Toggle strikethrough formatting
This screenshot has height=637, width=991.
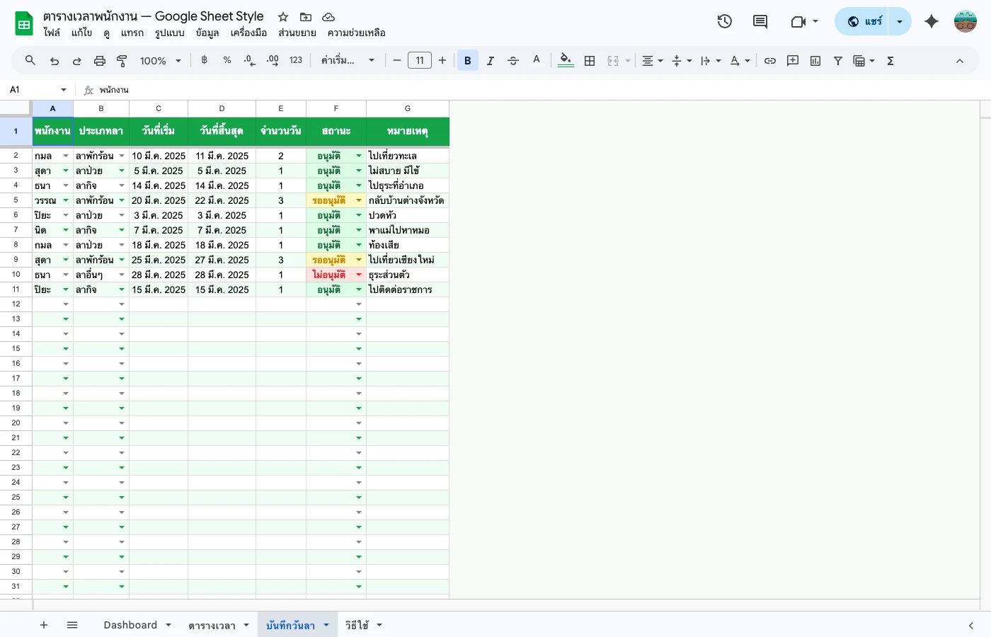[513, 60]
